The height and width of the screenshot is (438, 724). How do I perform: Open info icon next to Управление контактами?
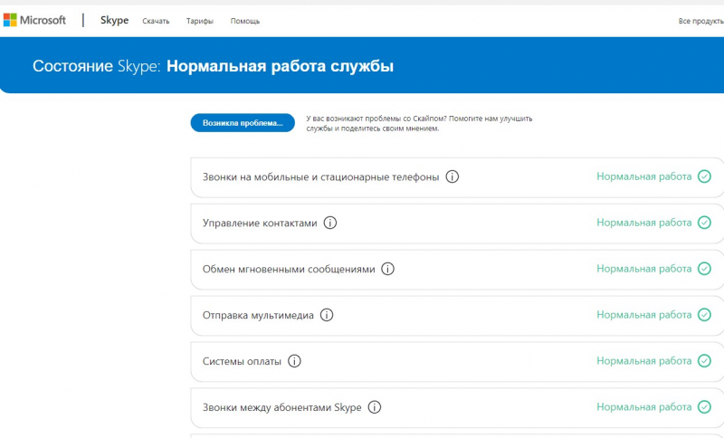329,223
